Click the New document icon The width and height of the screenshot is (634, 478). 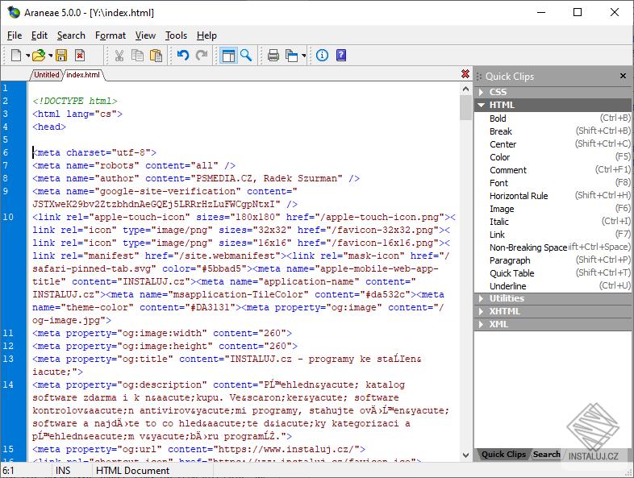pyautogui.click(x=16, y=56)
